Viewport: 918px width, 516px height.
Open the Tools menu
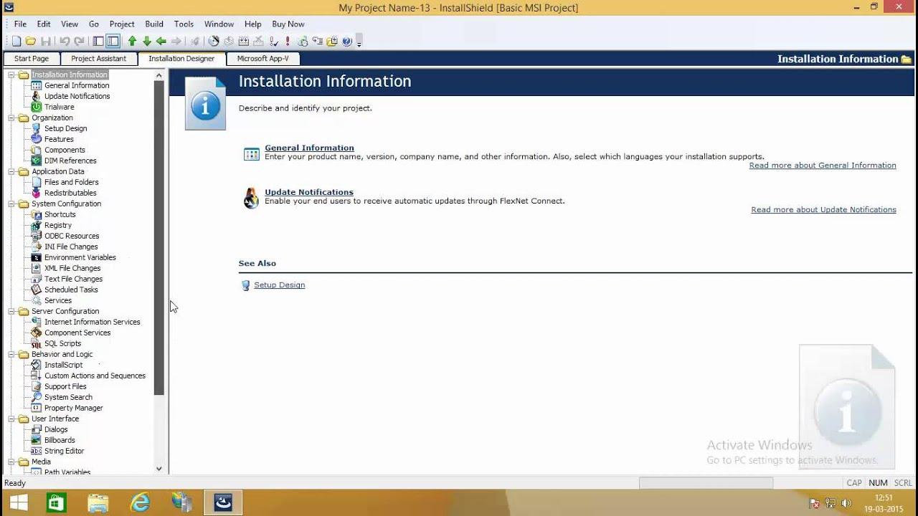pyautogui.click(x=184, y=24)
